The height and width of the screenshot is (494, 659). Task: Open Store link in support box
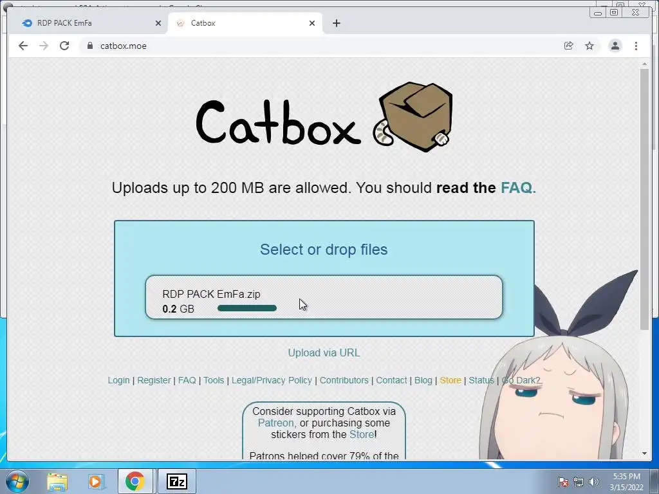[362, 434]
